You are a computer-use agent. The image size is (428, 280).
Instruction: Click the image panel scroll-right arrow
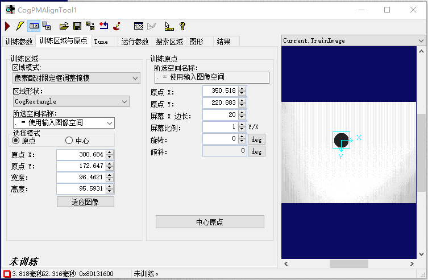(412, 264)
